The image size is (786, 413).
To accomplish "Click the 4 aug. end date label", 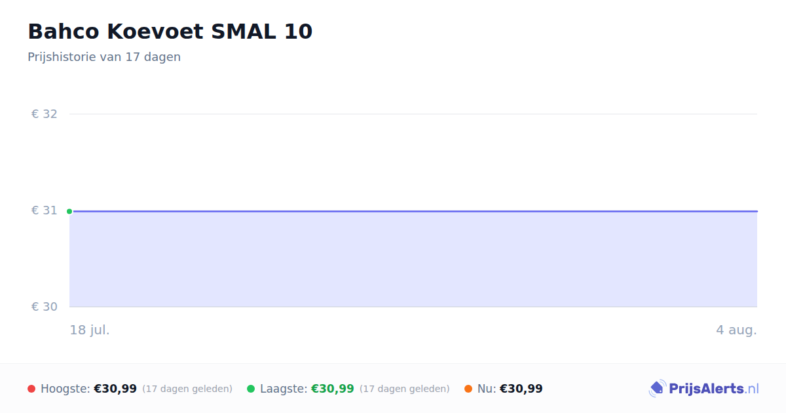I will tap(736, 330).
